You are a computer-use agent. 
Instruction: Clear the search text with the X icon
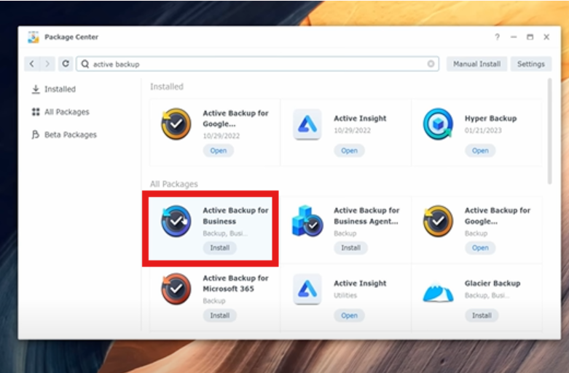point(431,64)
